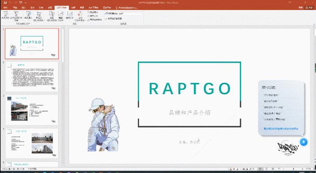The width and height of the screenshot is (316, 173).
Task: Click the Tell Me search box
Action: coord(127,8)
